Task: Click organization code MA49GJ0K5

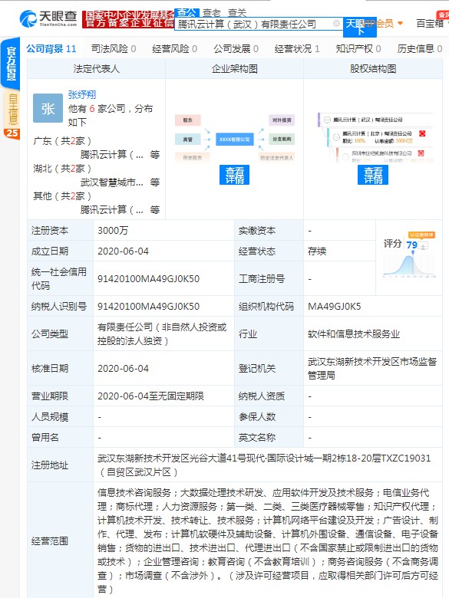Action: point(334,306)
